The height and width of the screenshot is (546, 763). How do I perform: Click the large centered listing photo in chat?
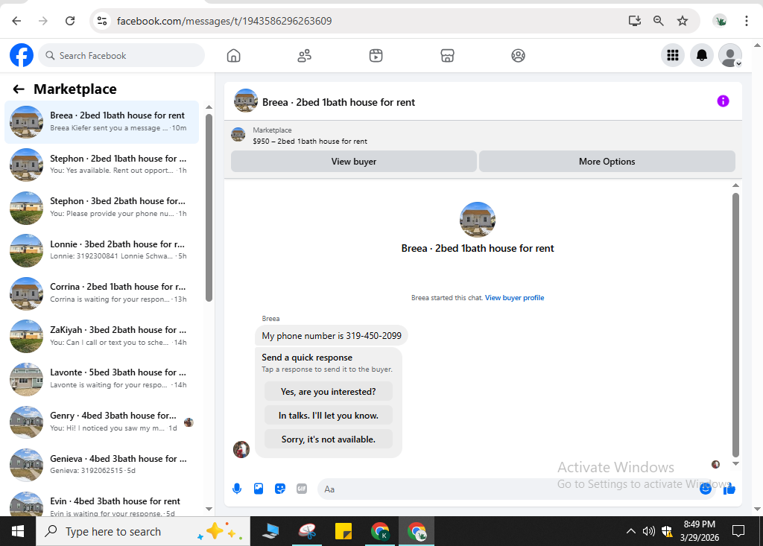tap(478, 220)
